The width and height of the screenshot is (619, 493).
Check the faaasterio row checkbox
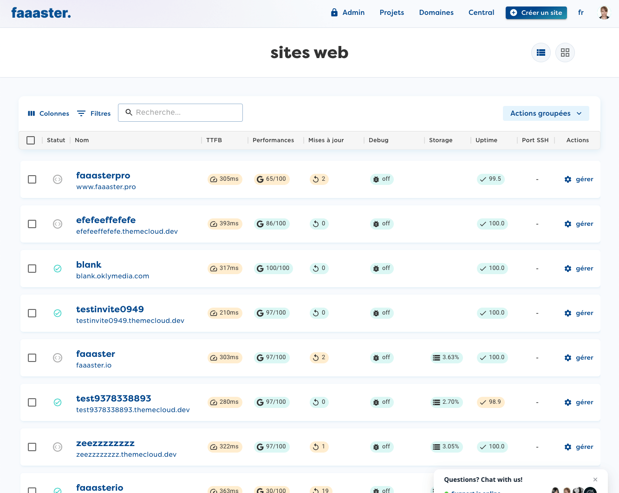click(x=32, y=490)
